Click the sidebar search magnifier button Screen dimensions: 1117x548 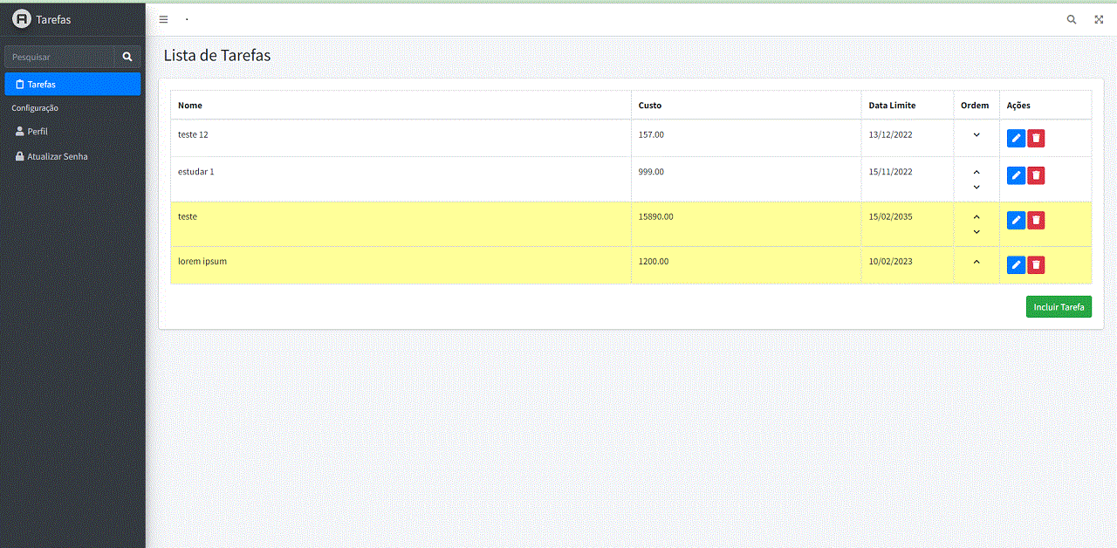pyautogui.click(x=127, y=57)
